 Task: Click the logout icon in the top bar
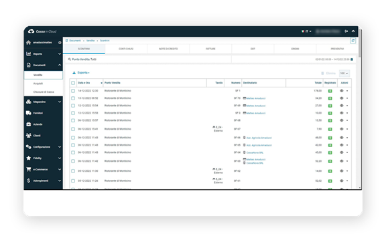346,31
